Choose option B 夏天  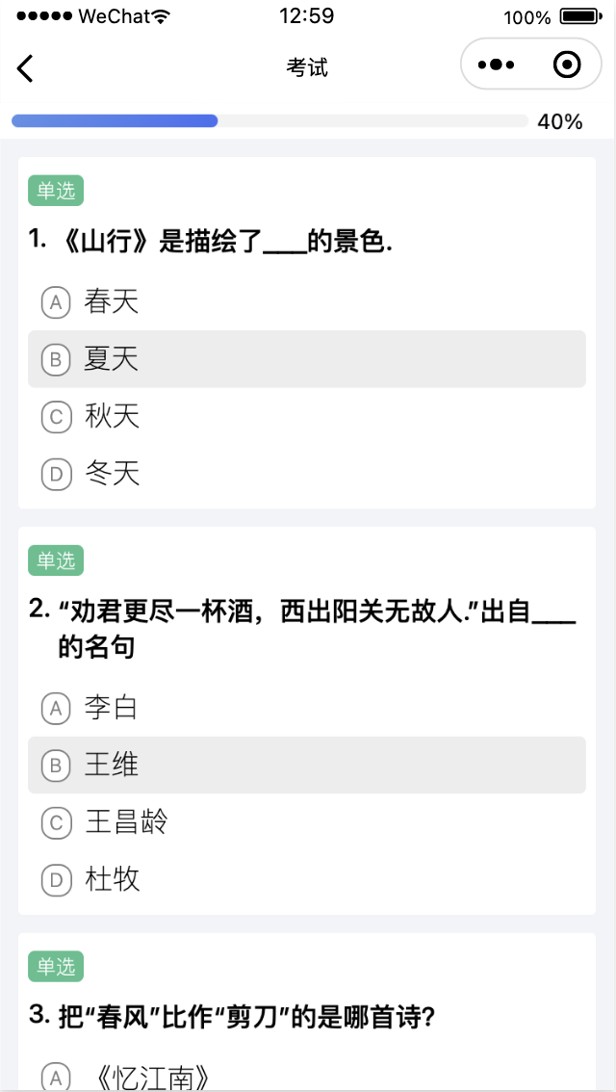[306, 359]
